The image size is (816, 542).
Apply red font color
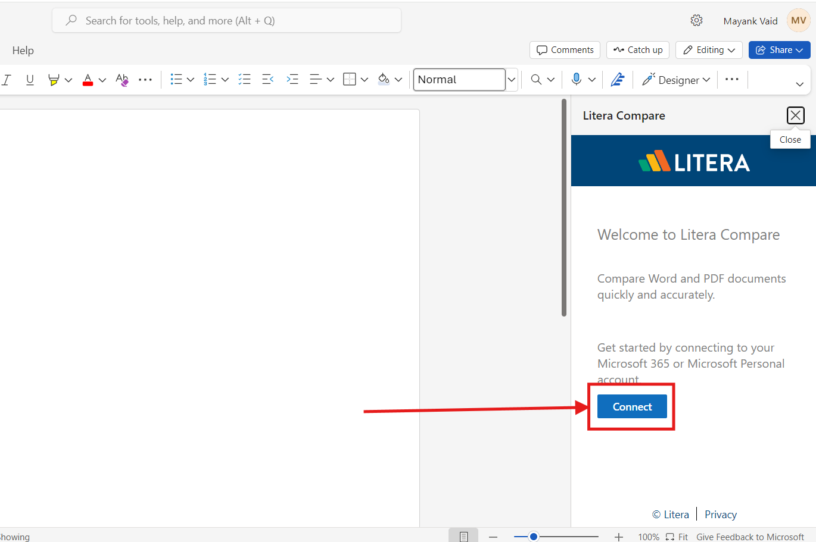[87, 79]
